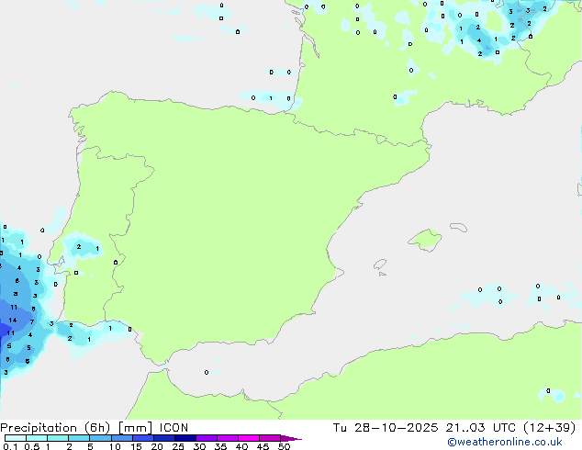Click the 1–2 mm legend swatch
The width and height of the screenshot is (582, 450).
[x=58, y=438]
